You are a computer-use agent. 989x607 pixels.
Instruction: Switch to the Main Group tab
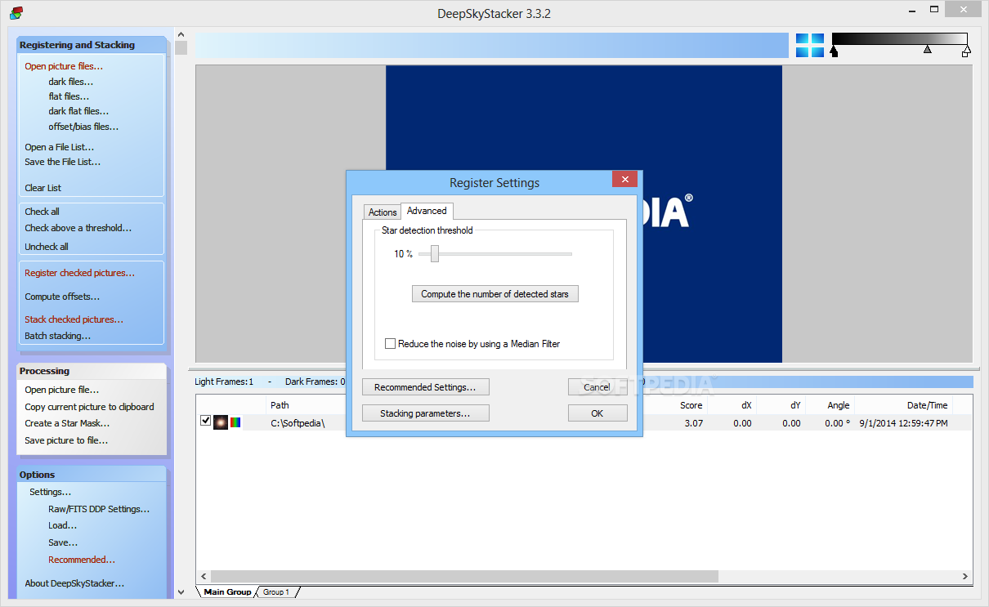tap(227, 591)
